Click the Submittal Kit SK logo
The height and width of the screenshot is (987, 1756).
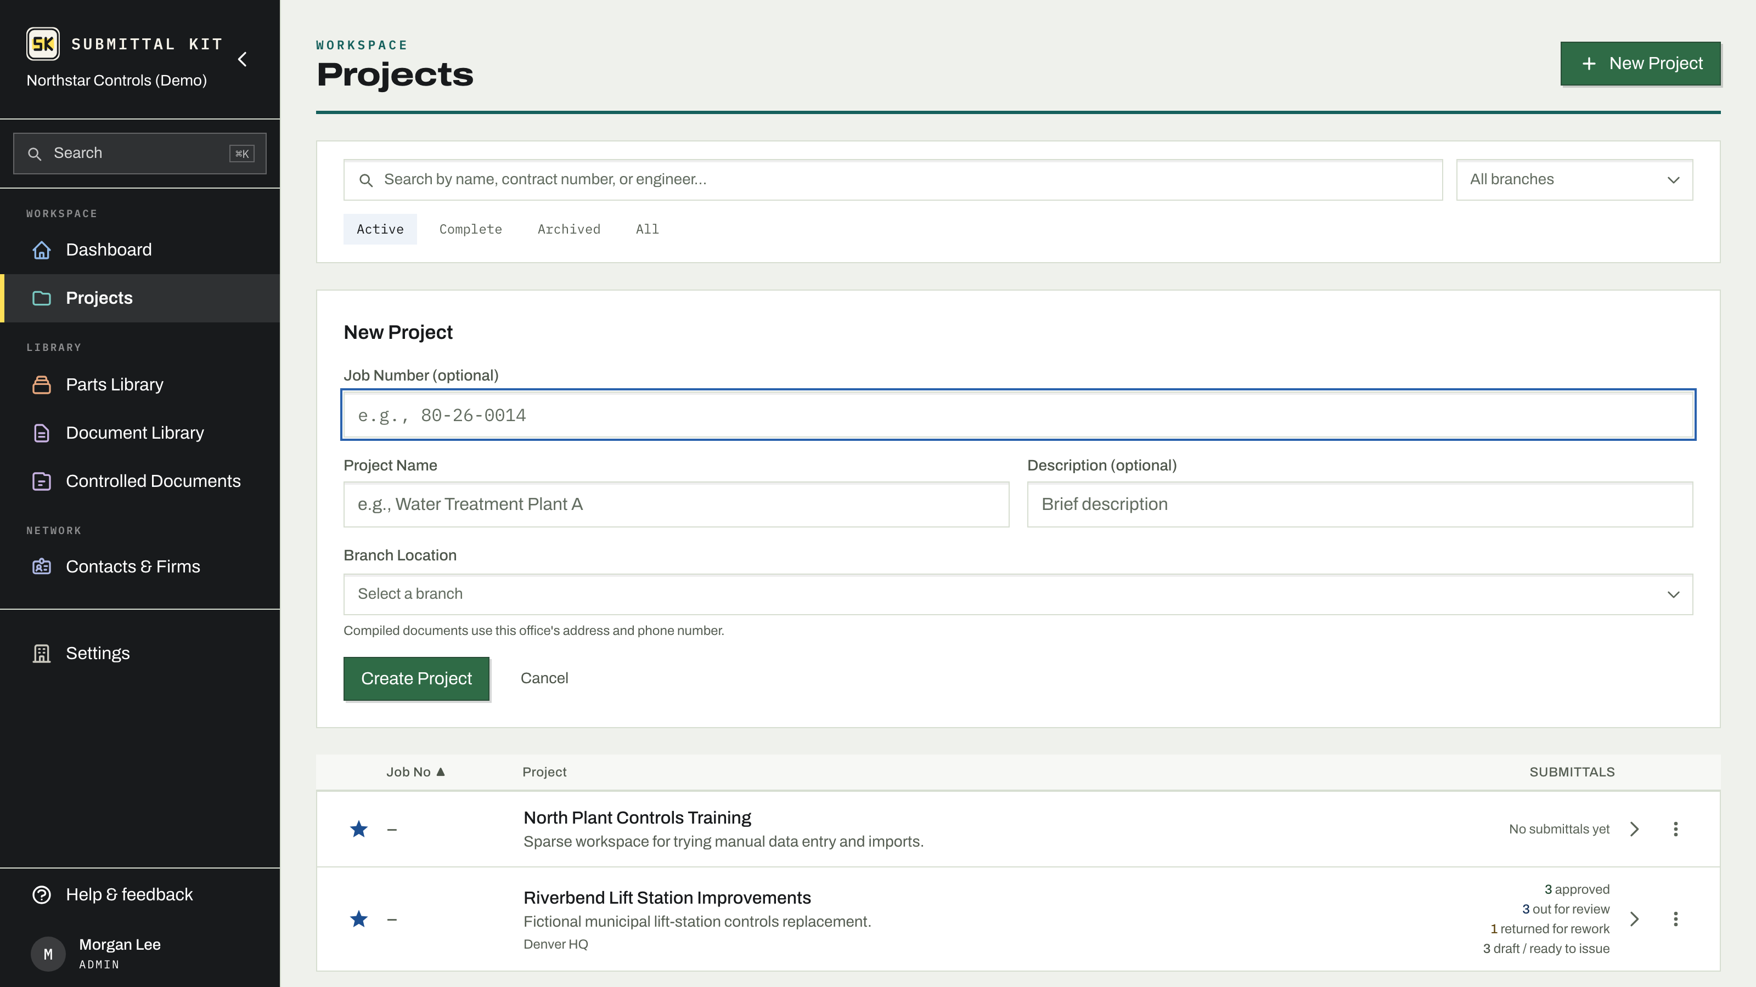pos(43,44)
